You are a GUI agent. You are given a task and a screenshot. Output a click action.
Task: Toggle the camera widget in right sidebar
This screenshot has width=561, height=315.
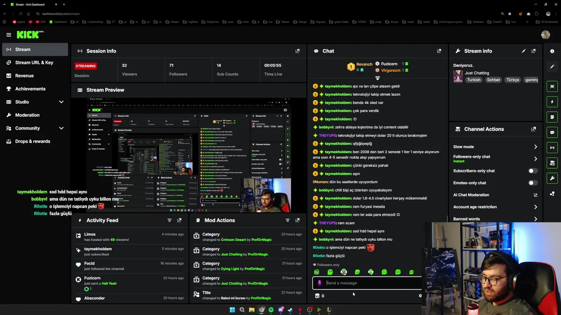pos(552,163)
